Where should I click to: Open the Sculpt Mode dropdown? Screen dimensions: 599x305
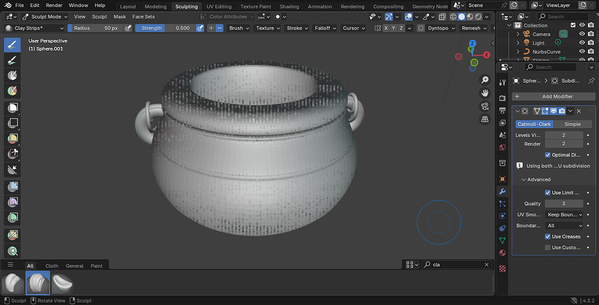point(44,17)
